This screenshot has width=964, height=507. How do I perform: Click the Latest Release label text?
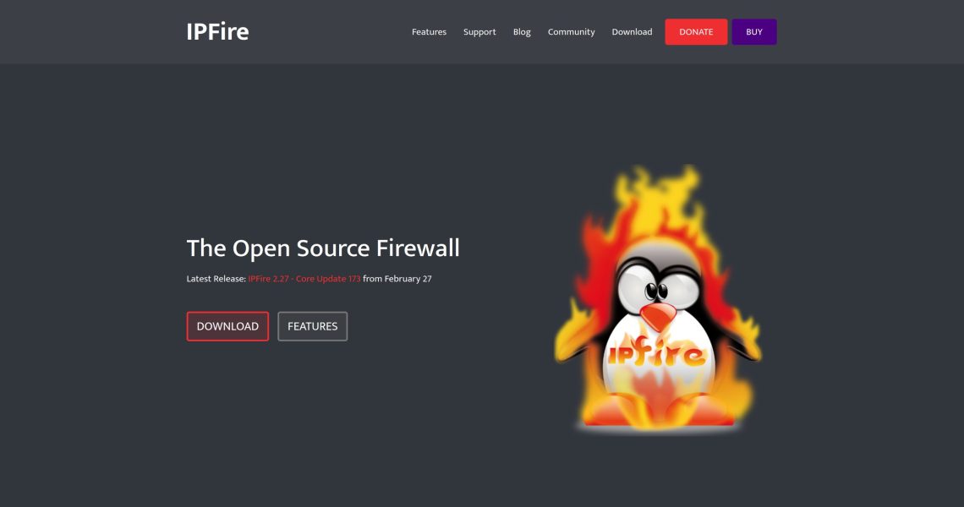click(x=216, y=279)
